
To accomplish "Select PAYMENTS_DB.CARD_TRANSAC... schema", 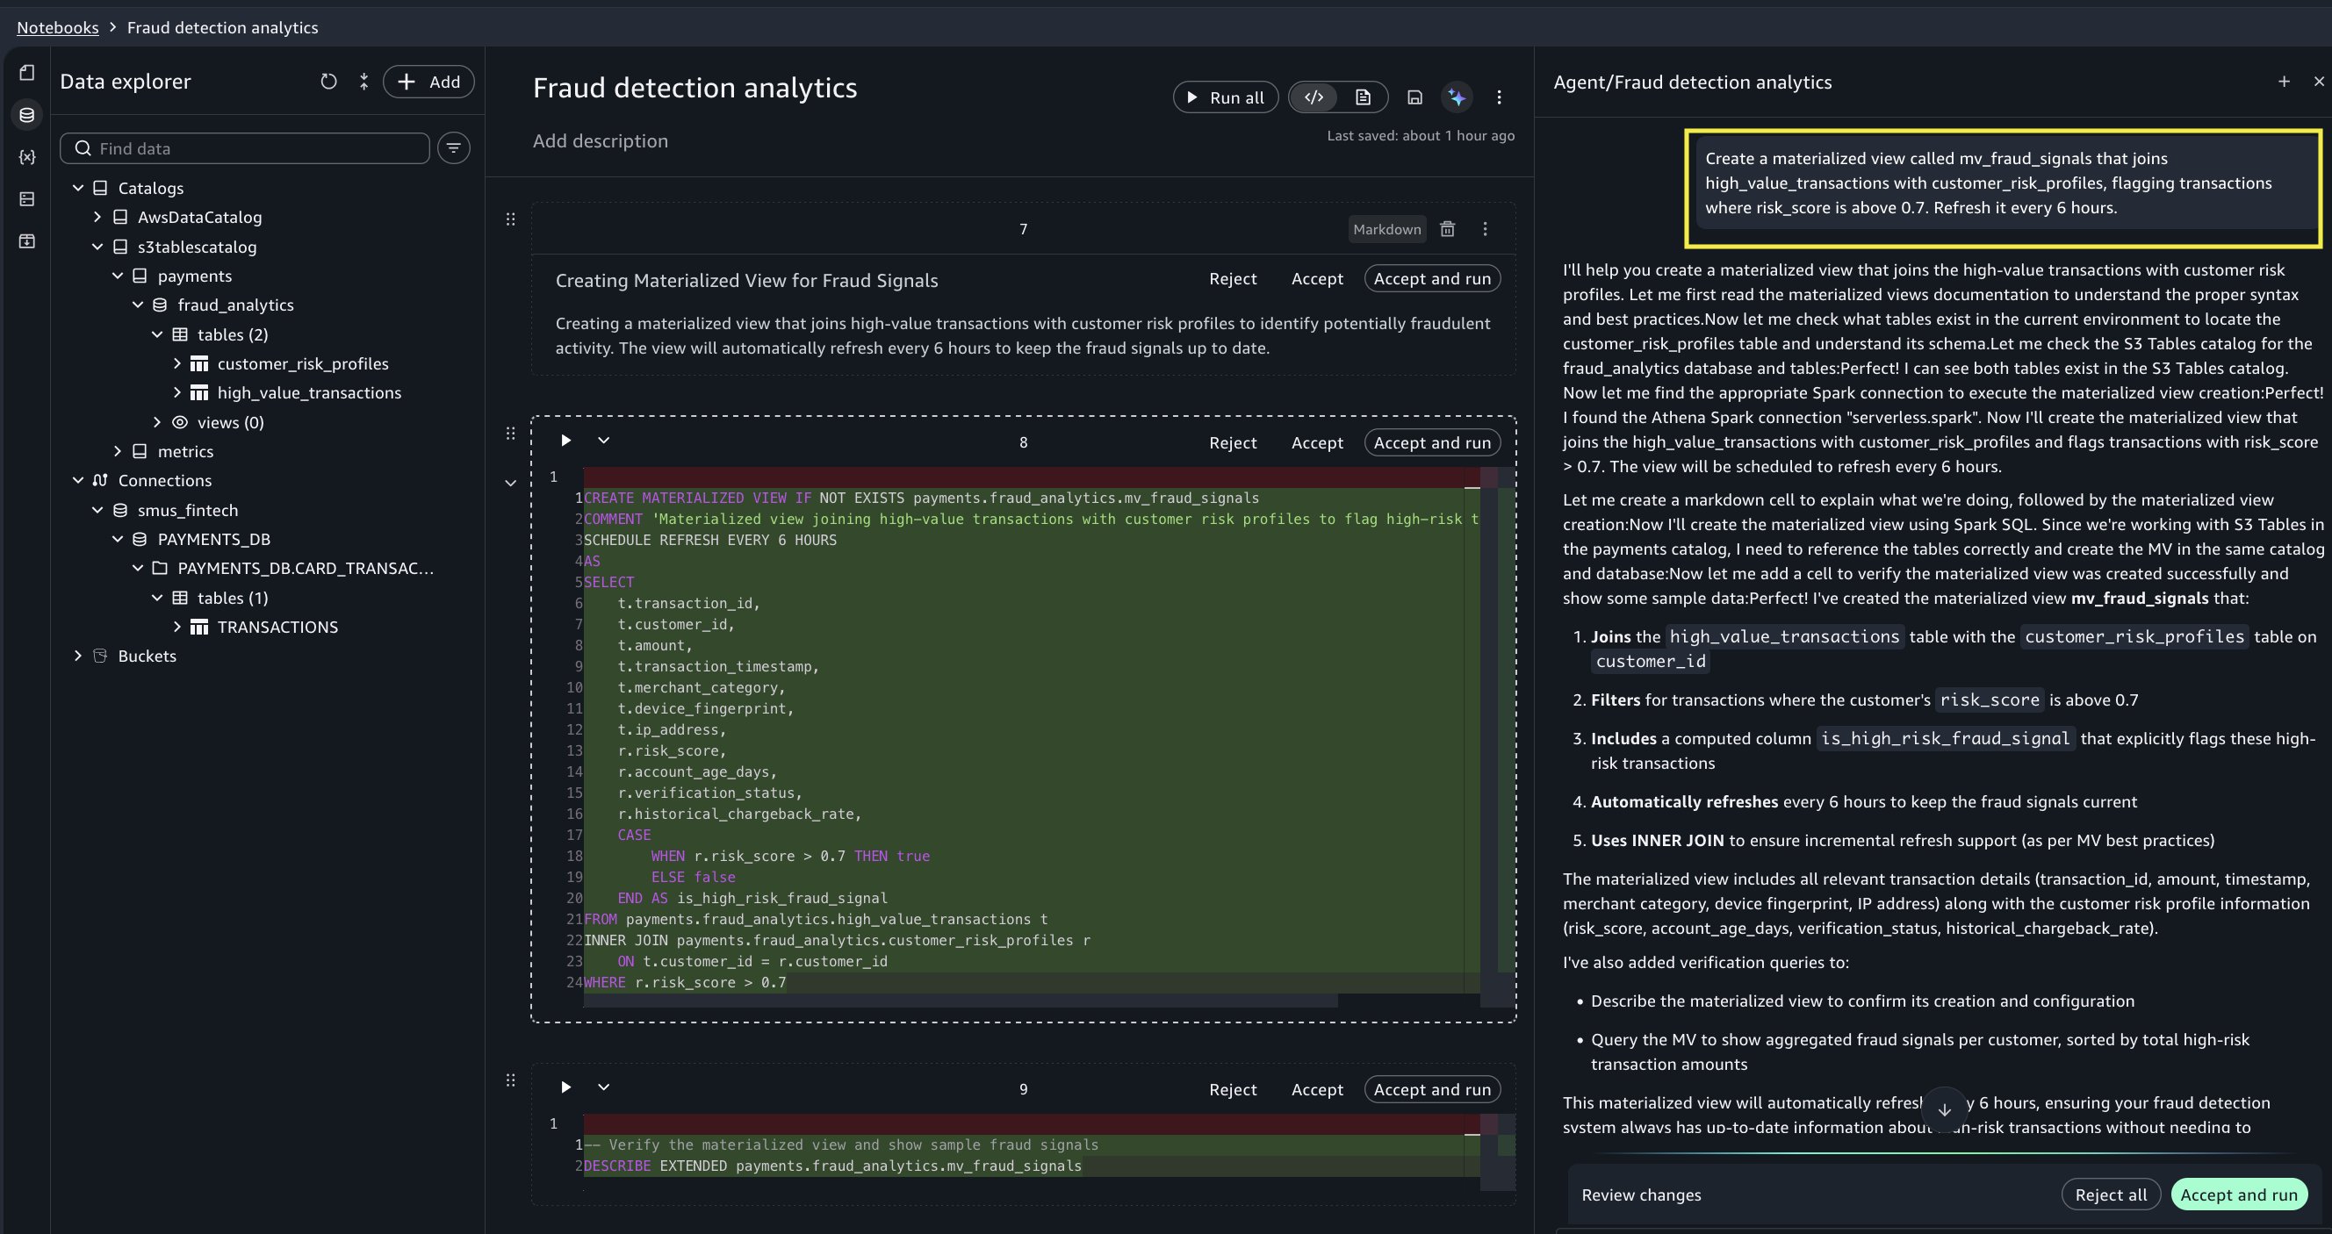I will coord(305,568).
